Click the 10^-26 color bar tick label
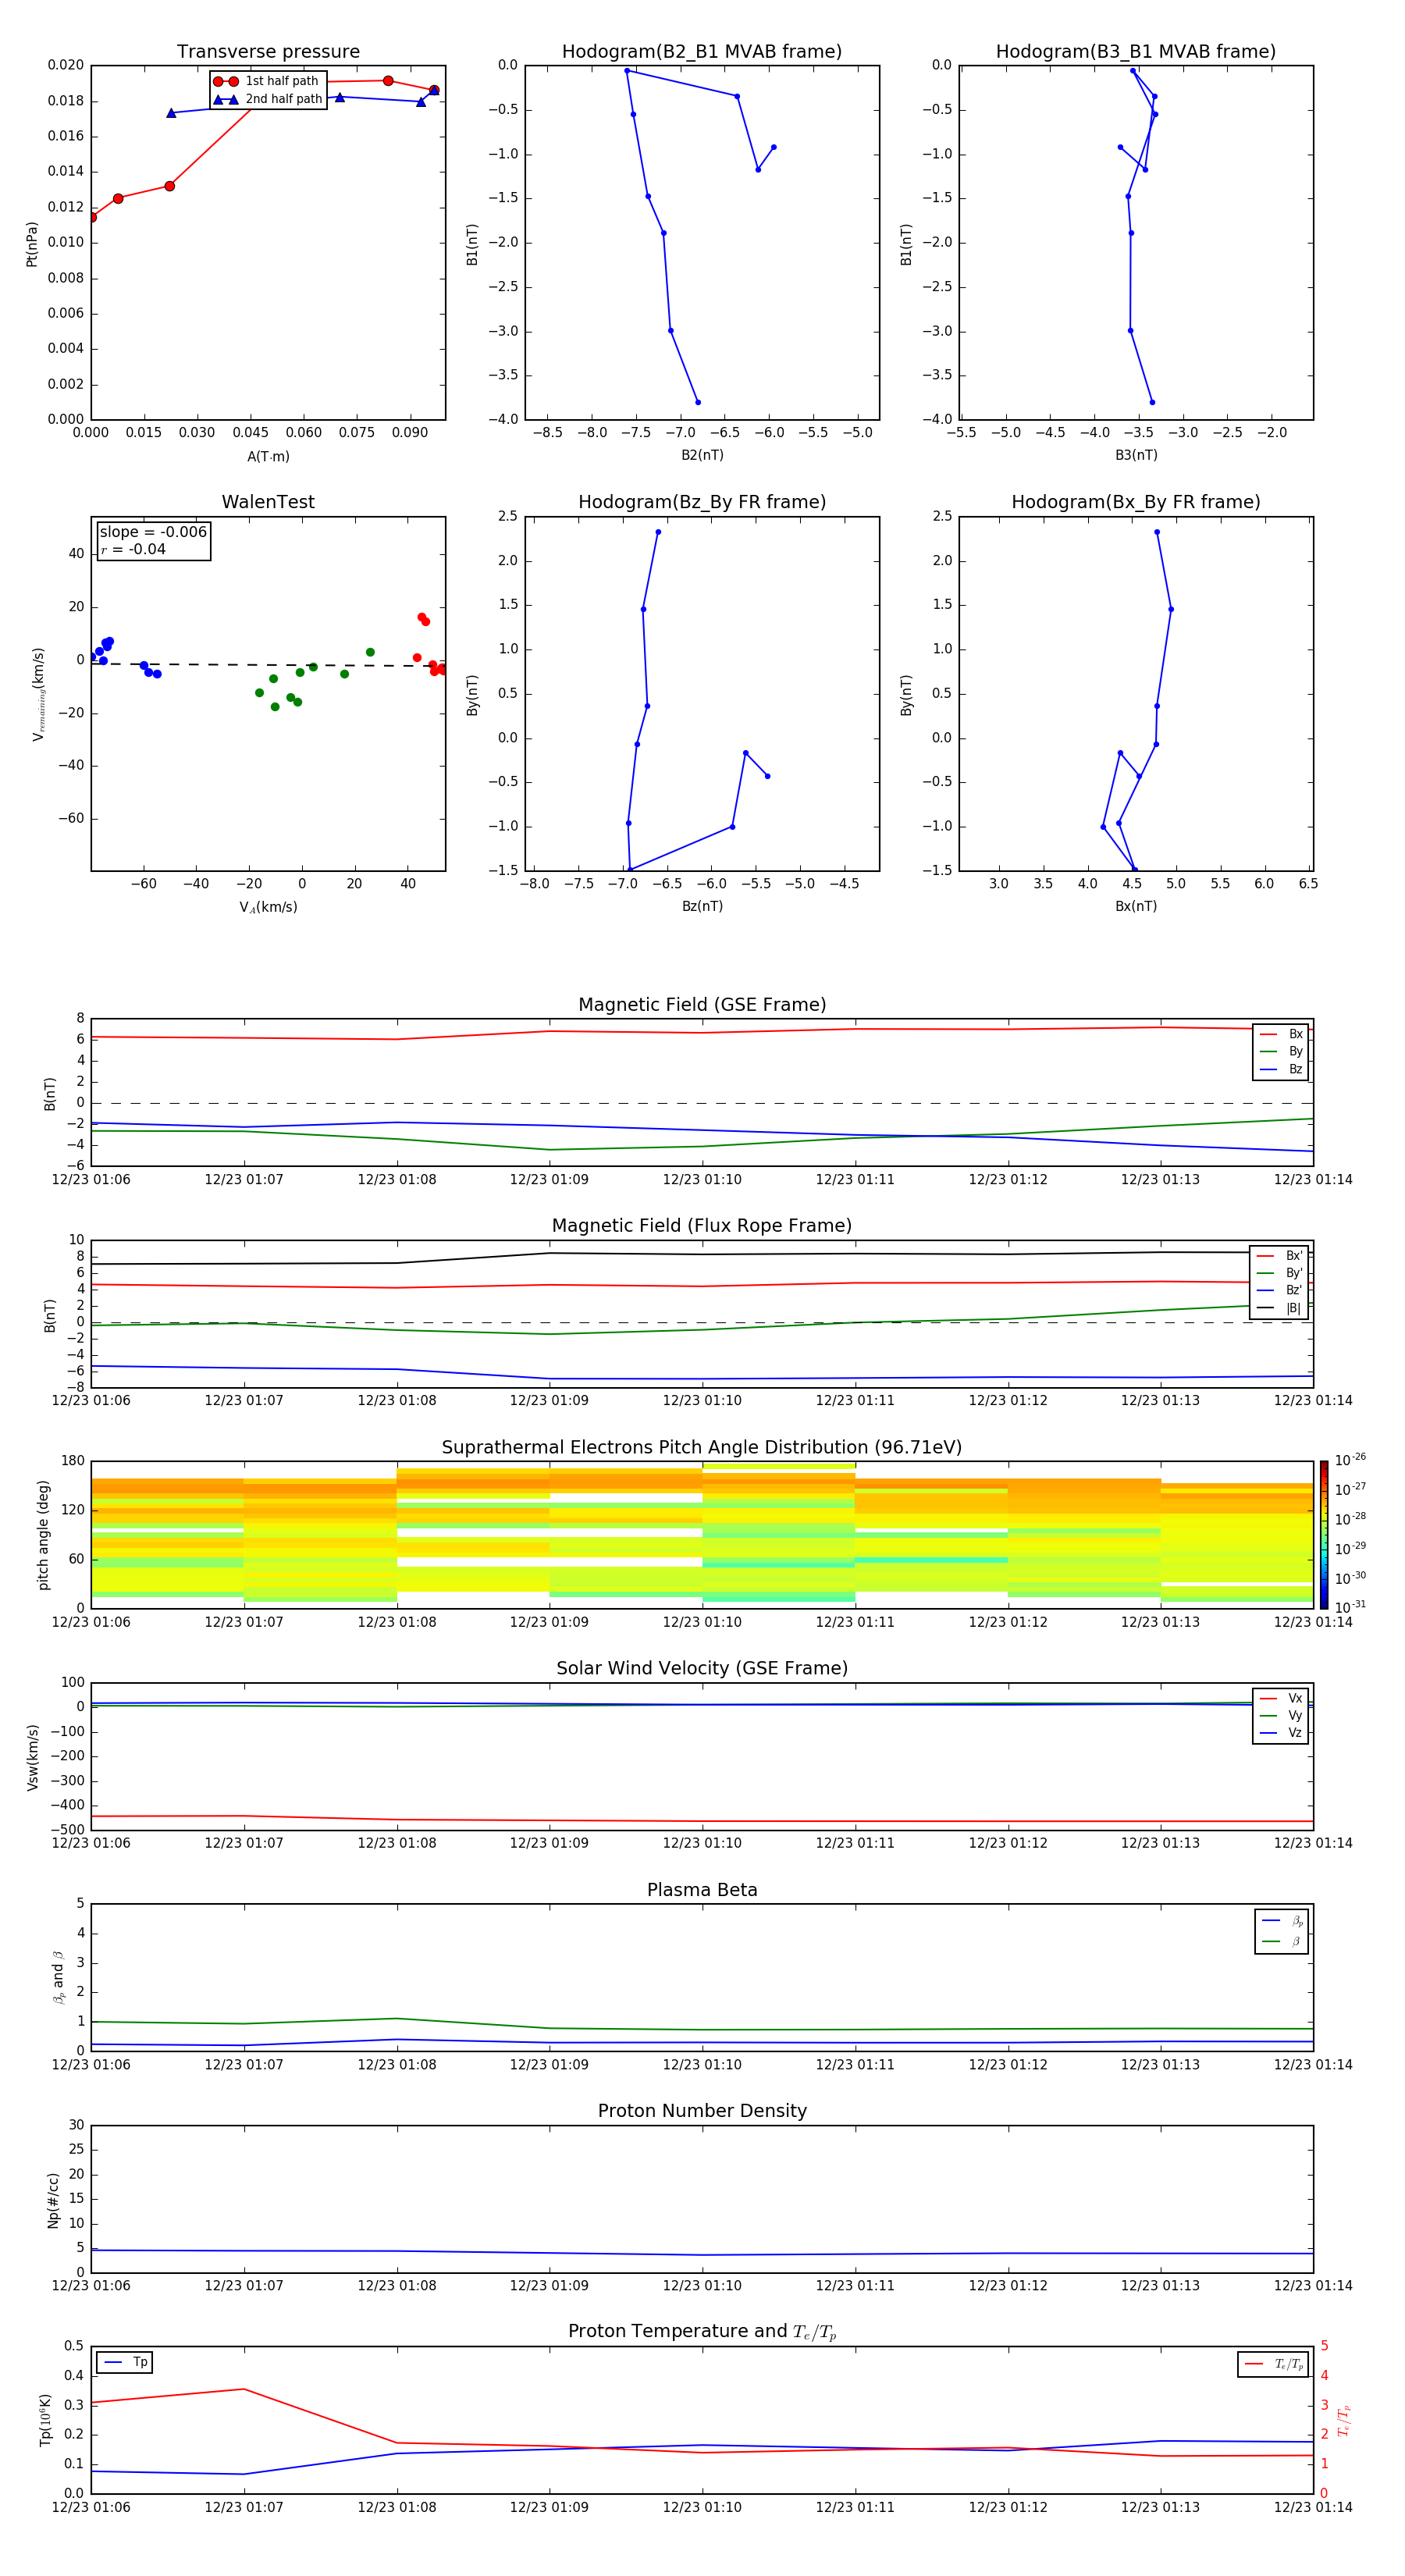The height and width of the screenshot is (2576, 1405). [x=1350, y=1460]
